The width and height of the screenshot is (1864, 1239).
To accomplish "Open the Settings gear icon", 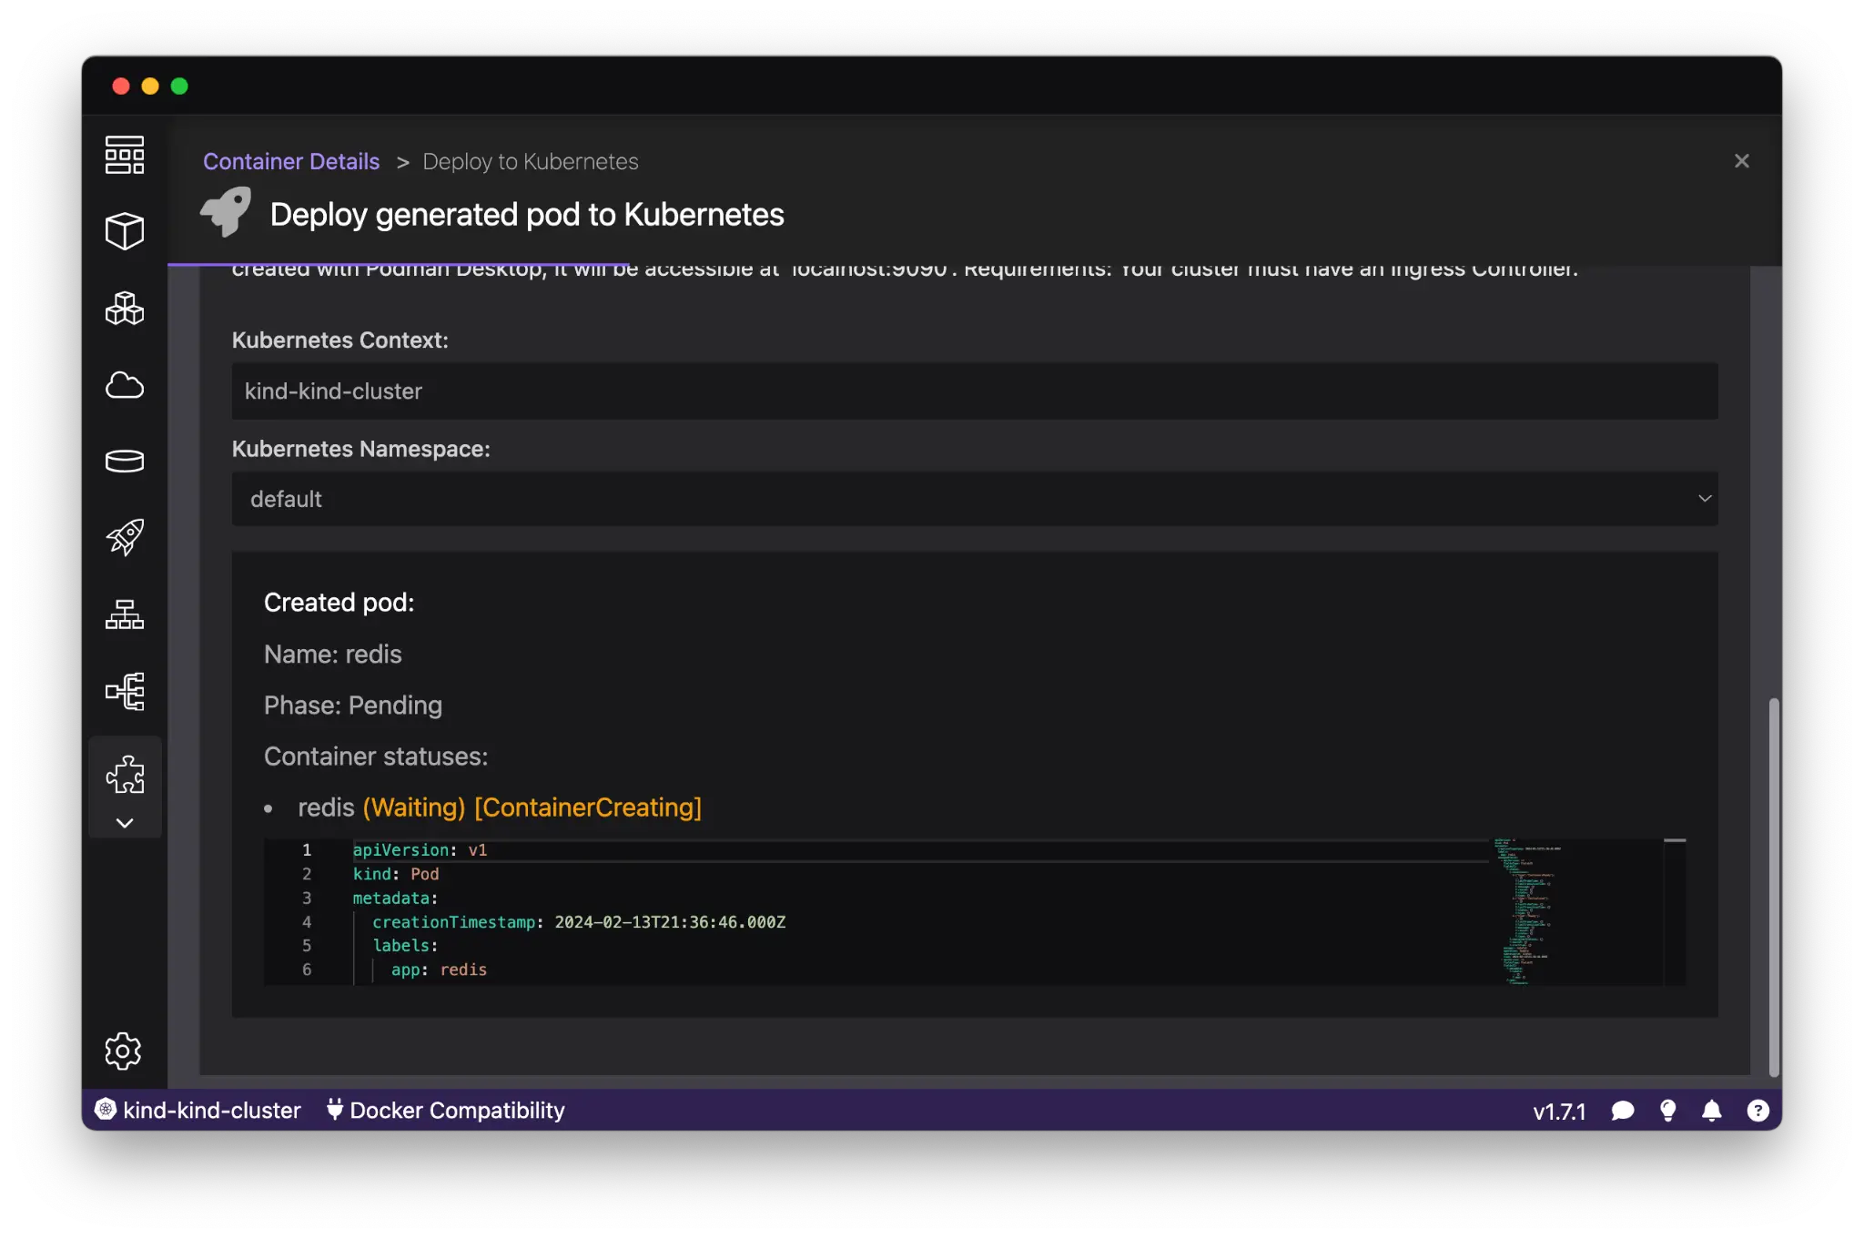I will [x=123, y=1051].
